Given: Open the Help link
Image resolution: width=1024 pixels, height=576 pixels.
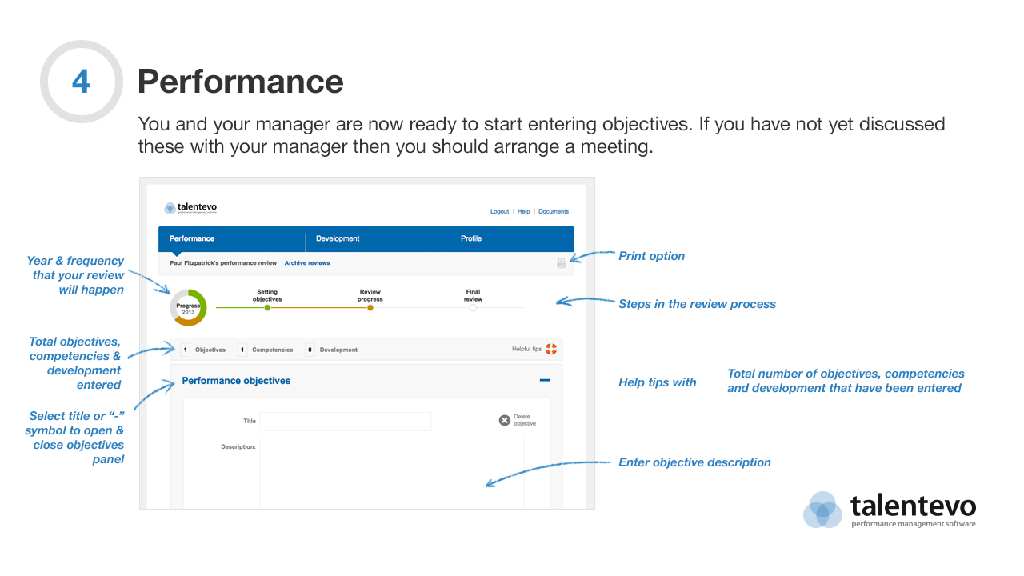Looking at the screenshot, I should point(523,212).
